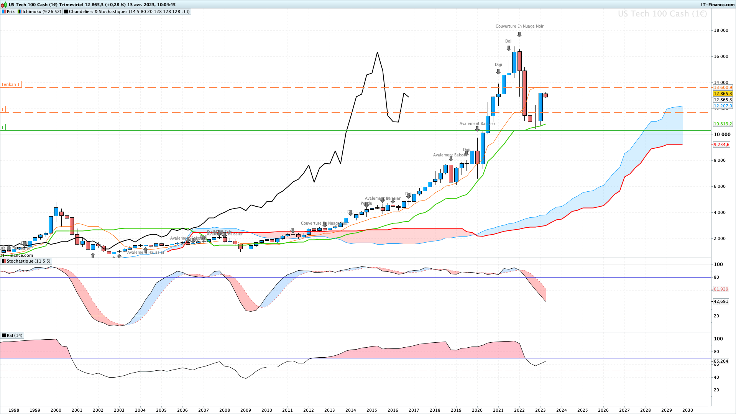Click the arrow under the Couverture En Nuage Noir label
This screenshot has width=736, height=414.
coord(519,34)
